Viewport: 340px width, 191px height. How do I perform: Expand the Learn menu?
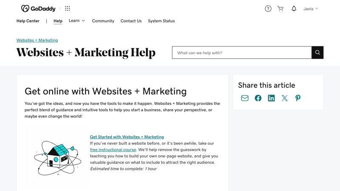tap(77, 20)
